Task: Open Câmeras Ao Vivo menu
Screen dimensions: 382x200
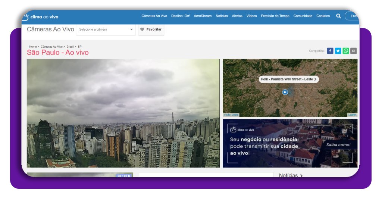Action: (x=154, y=16)
